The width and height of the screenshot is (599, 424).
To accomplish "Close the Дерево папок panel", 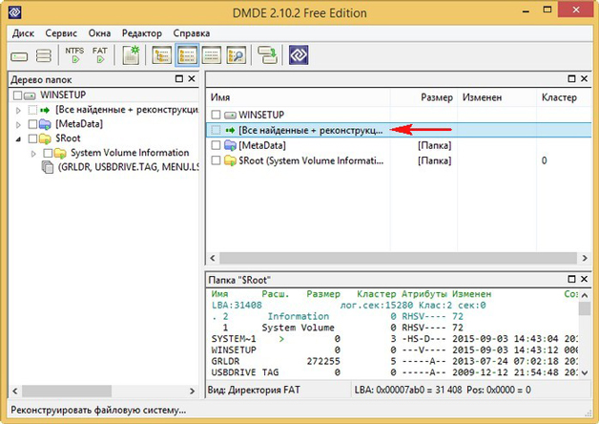I will tap(192, 79).
